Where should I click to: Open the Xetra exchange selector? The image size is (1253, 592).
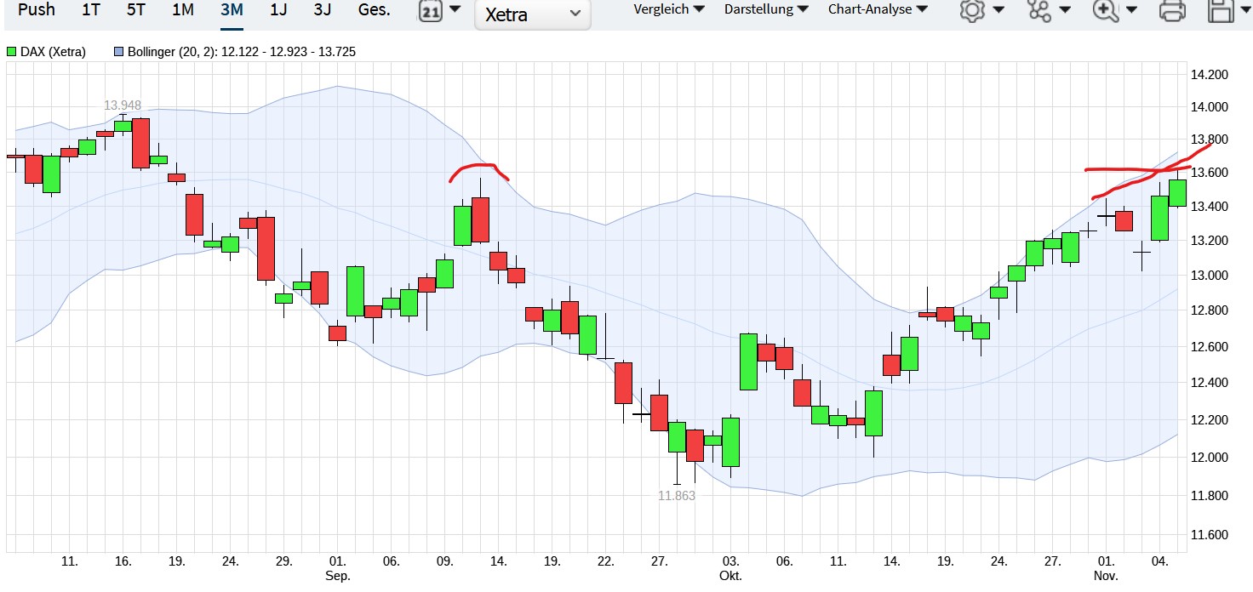click(532, 14)
